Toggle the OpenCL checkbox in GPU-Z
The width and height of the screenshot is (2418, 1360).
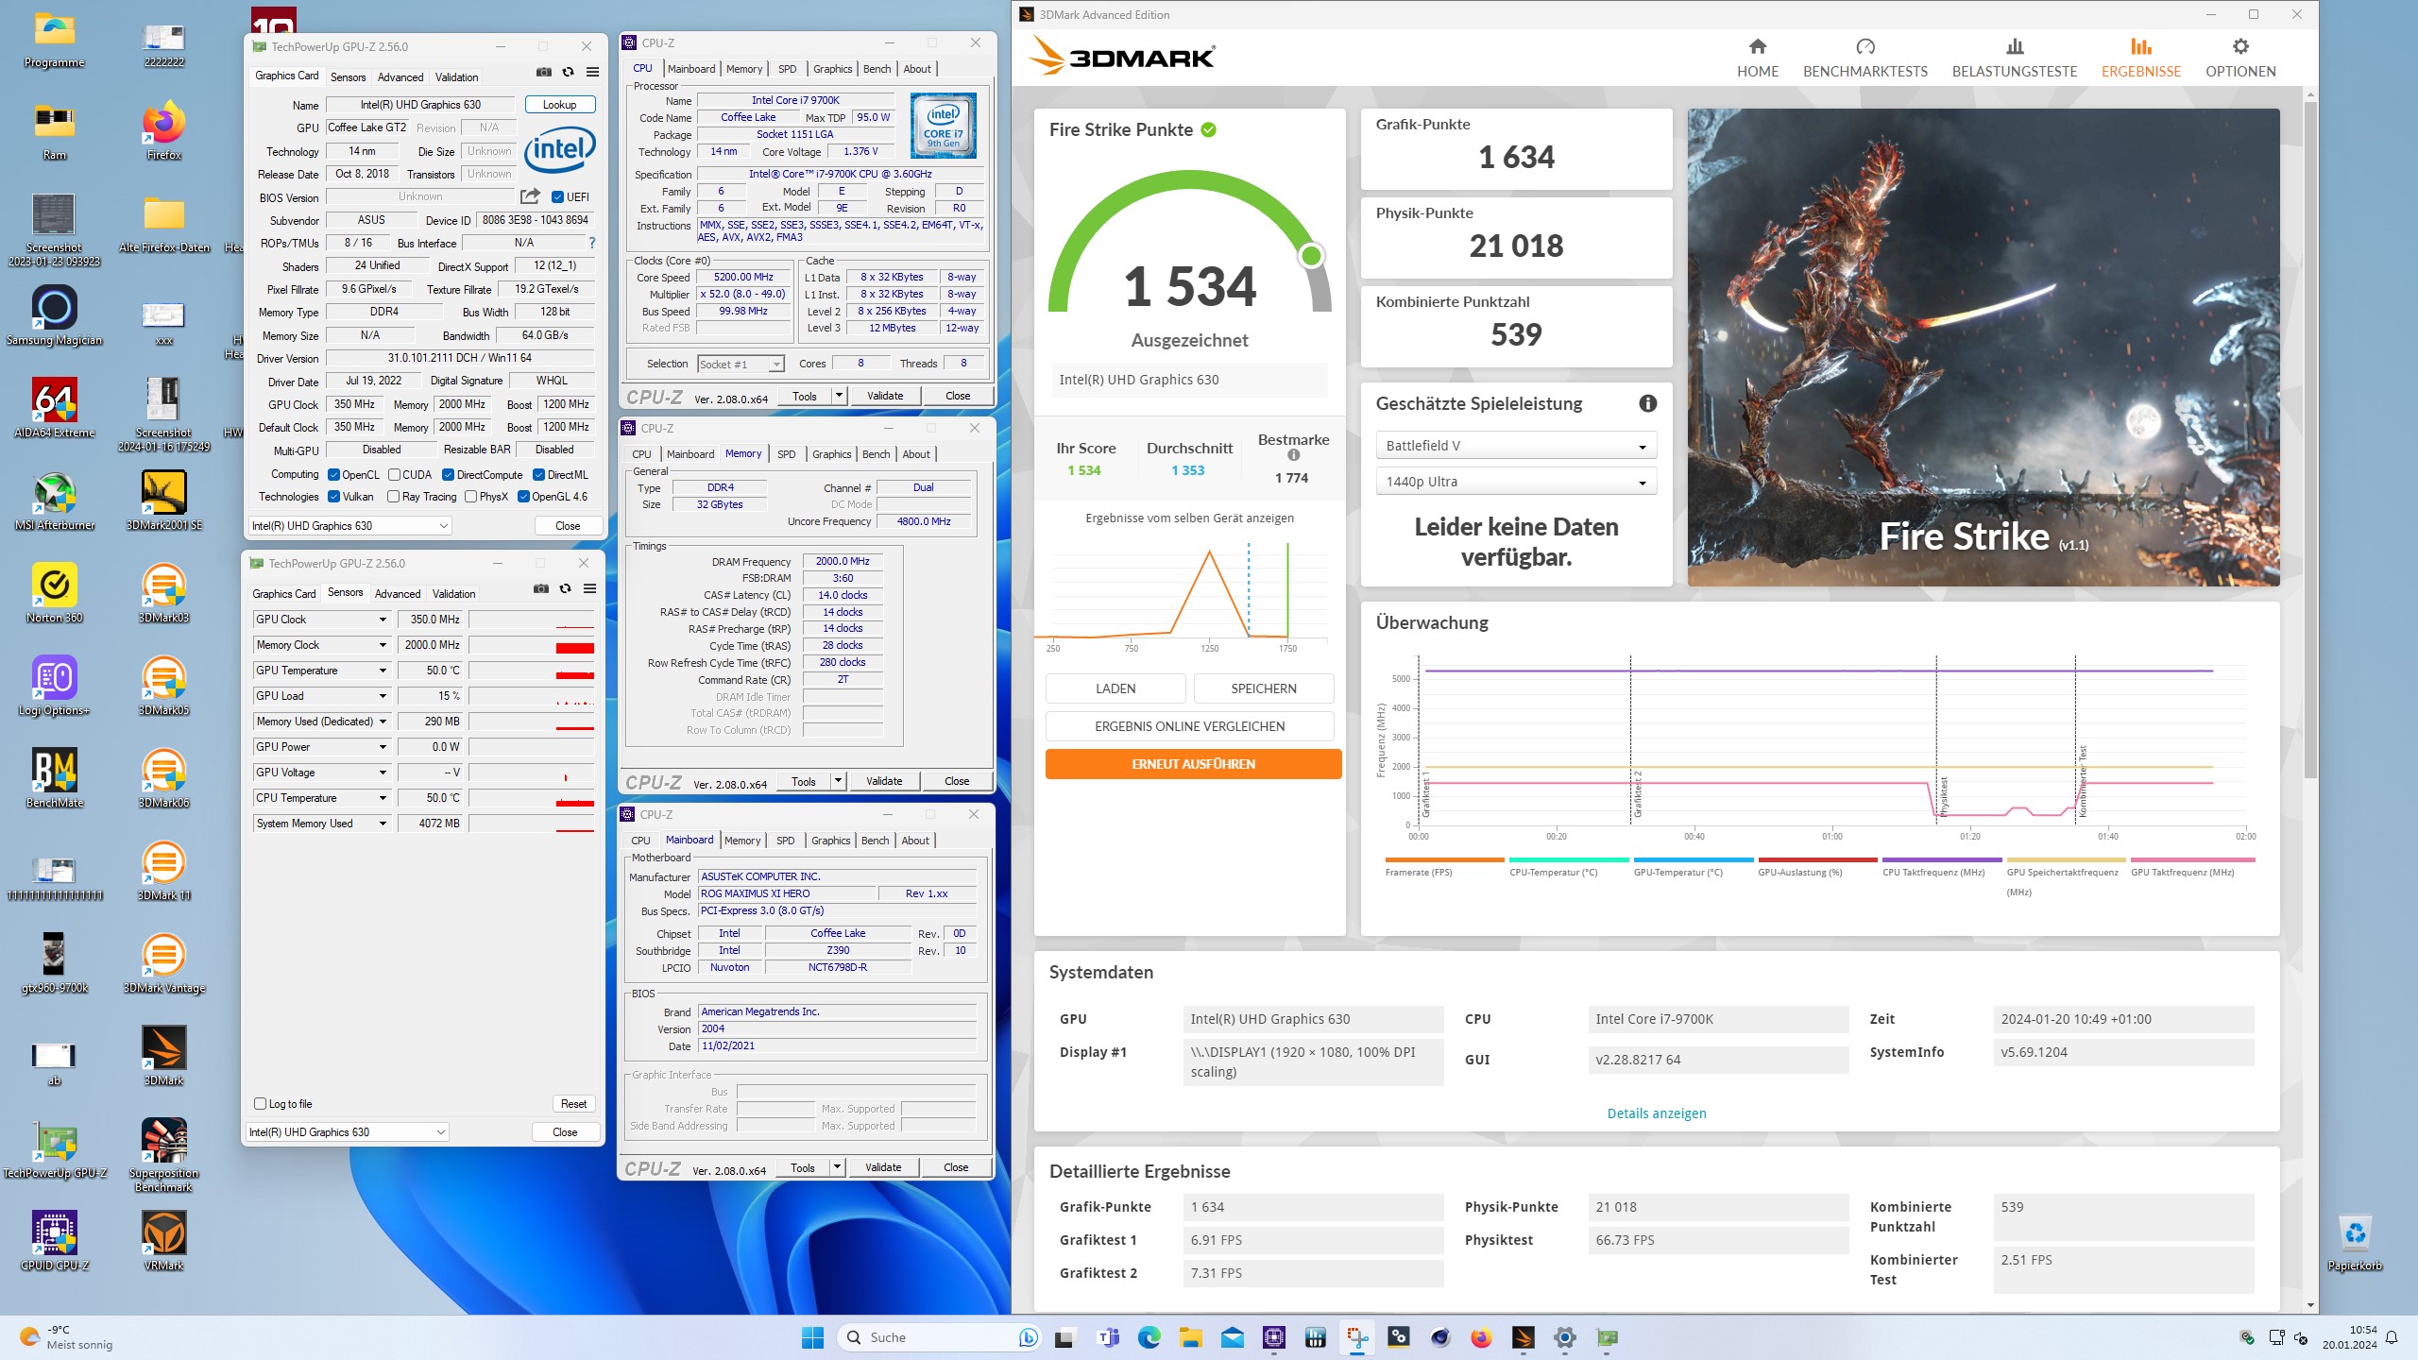coord(333,474)
